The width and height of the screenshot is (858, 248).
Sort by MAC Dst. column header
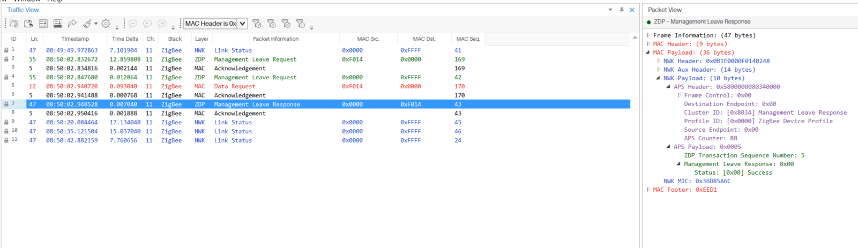424,39
